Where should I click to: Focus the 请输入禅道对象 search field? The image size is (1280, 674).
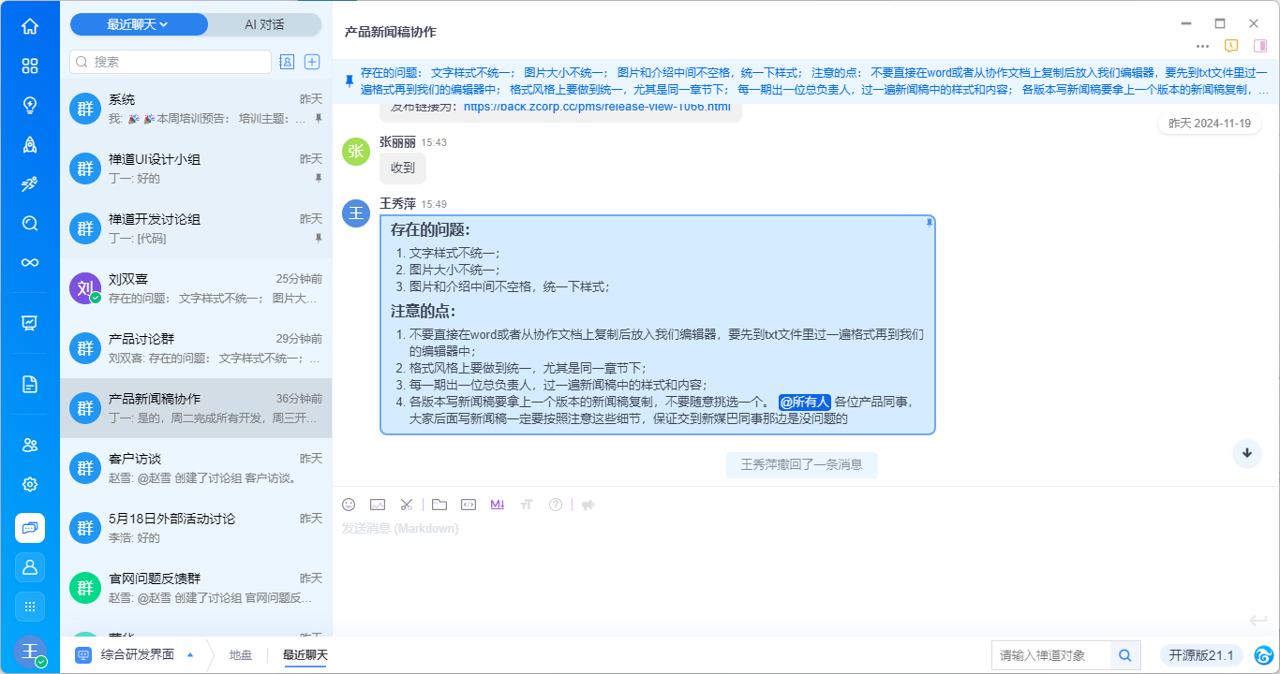(x=1051, y=655)
